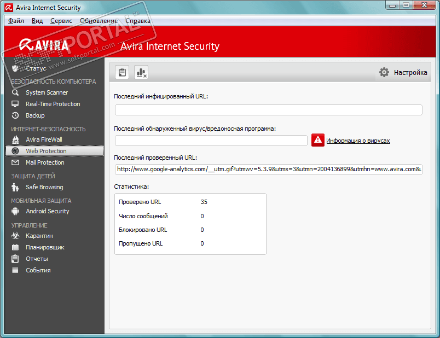Click the Android Security robot icon
This screenshot has height=338, width=440.
point(15,211)
